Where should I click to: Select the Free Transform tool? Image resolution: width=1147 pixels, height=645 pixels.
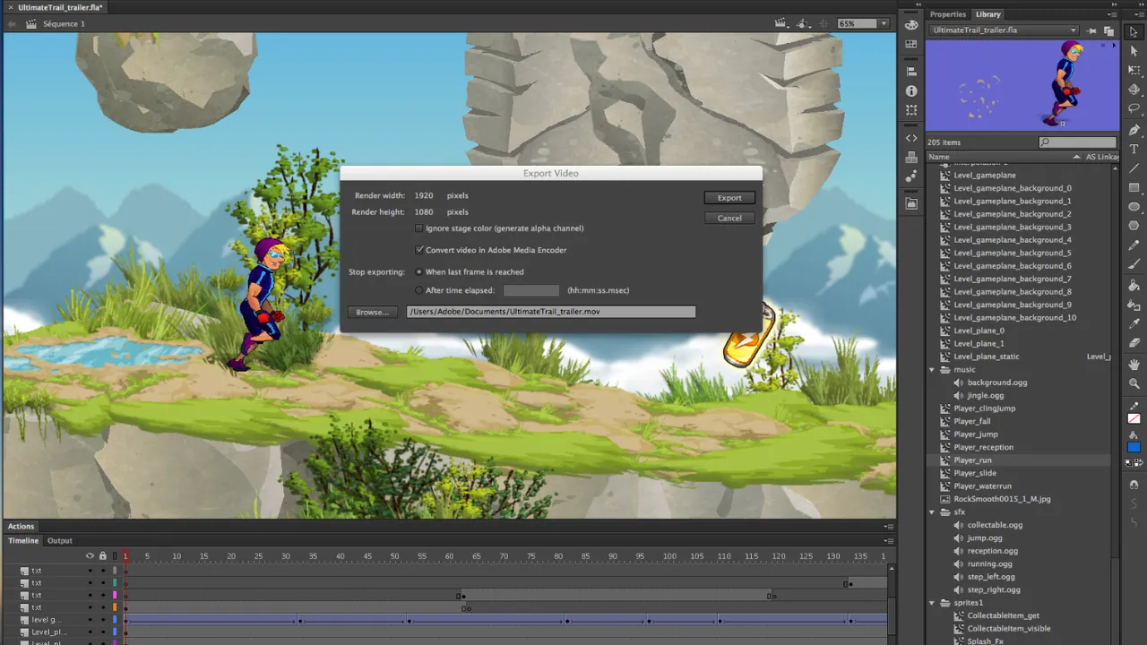1134,71
